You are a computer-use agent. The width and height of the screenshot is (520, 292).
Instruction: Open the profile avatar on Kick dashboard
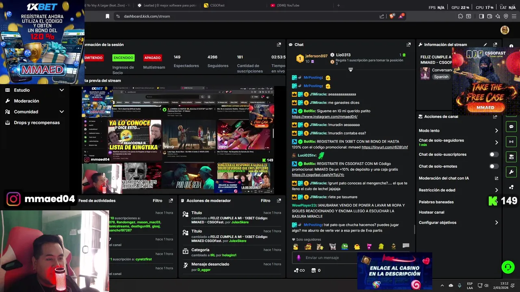pos(505,30)
